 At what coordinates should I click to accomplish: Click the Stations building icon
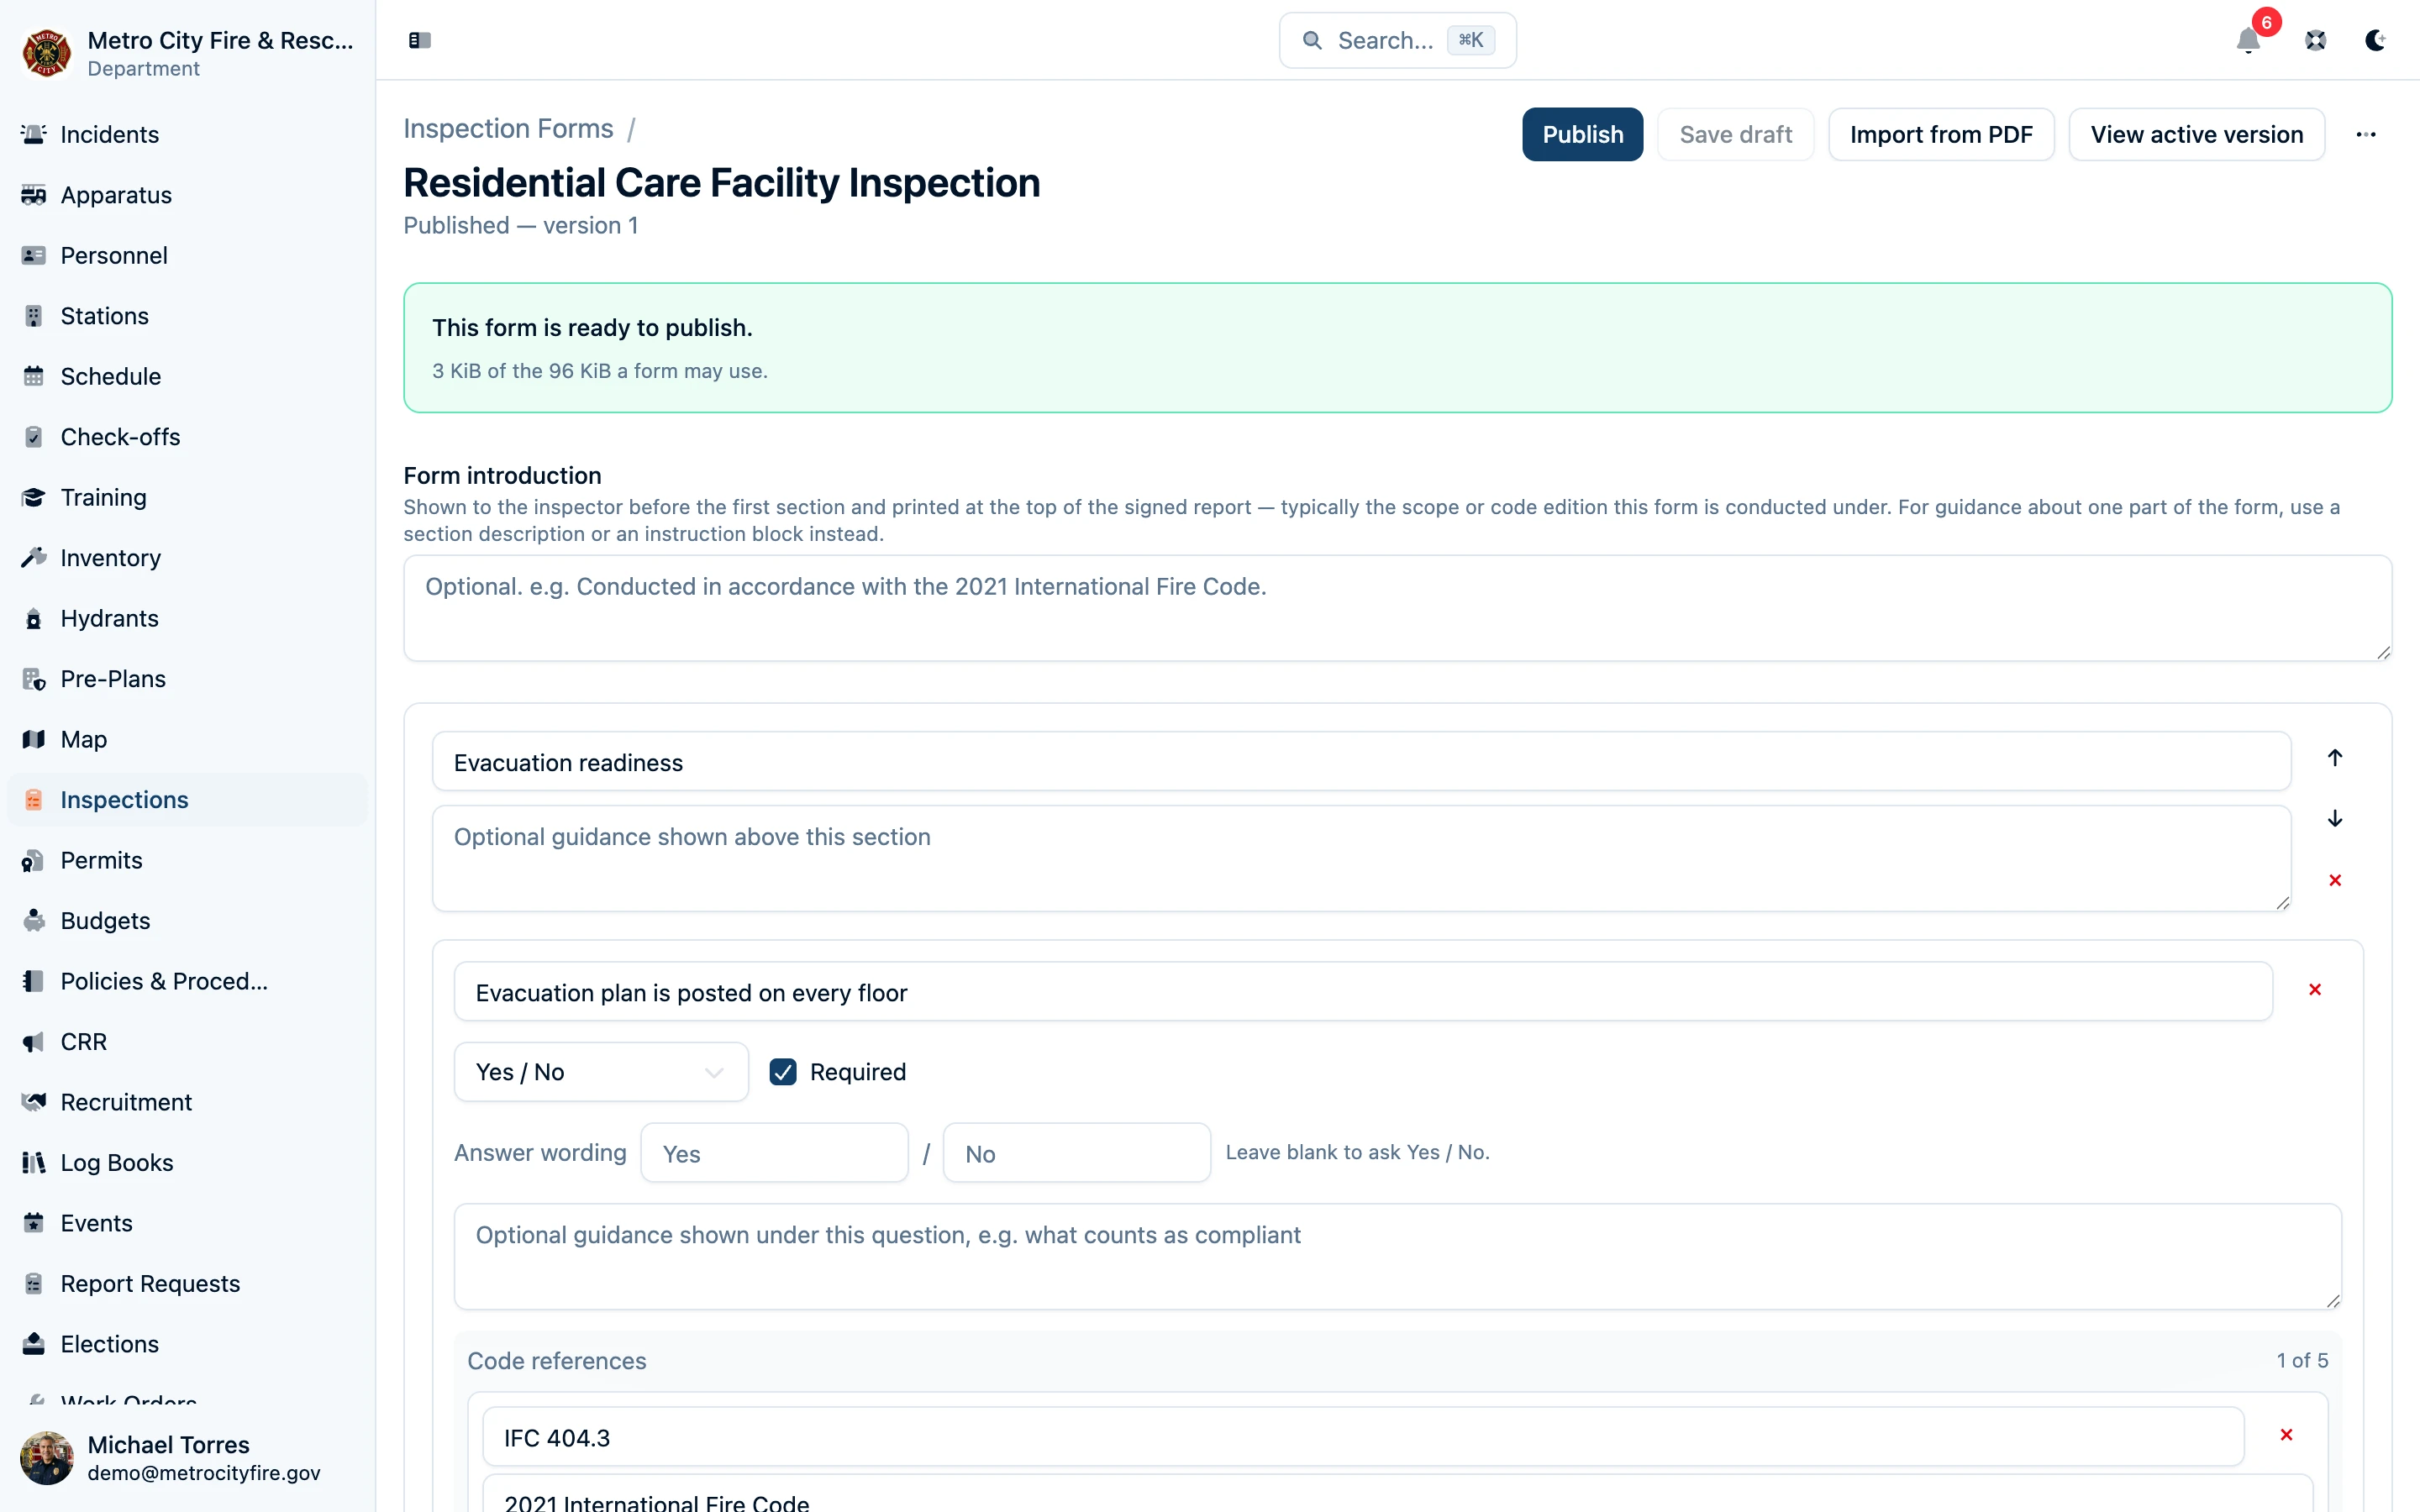point(34,316)
